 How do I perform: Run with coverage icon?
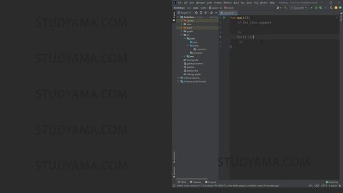click(320, 8)
